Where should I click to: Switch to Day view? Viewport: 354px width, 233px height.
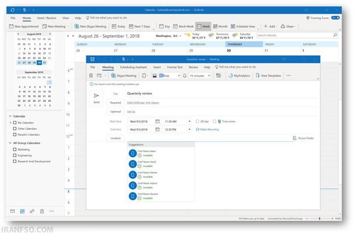point(165,27)
